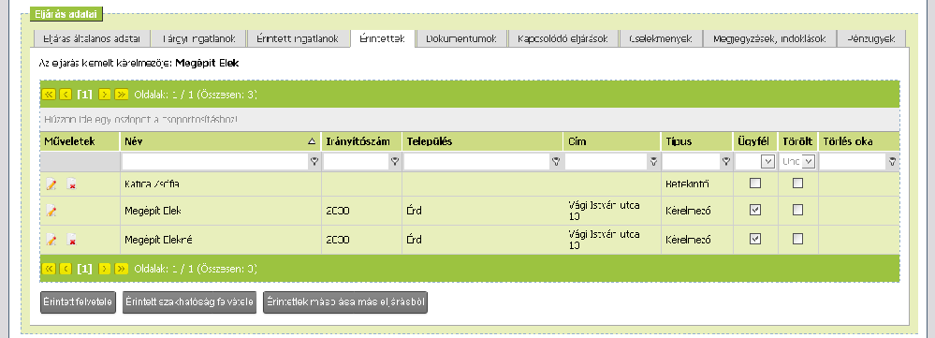This screenshot has width=935, height=338.
Task: Go to last page in top pager
Action: tap(122, 95)
